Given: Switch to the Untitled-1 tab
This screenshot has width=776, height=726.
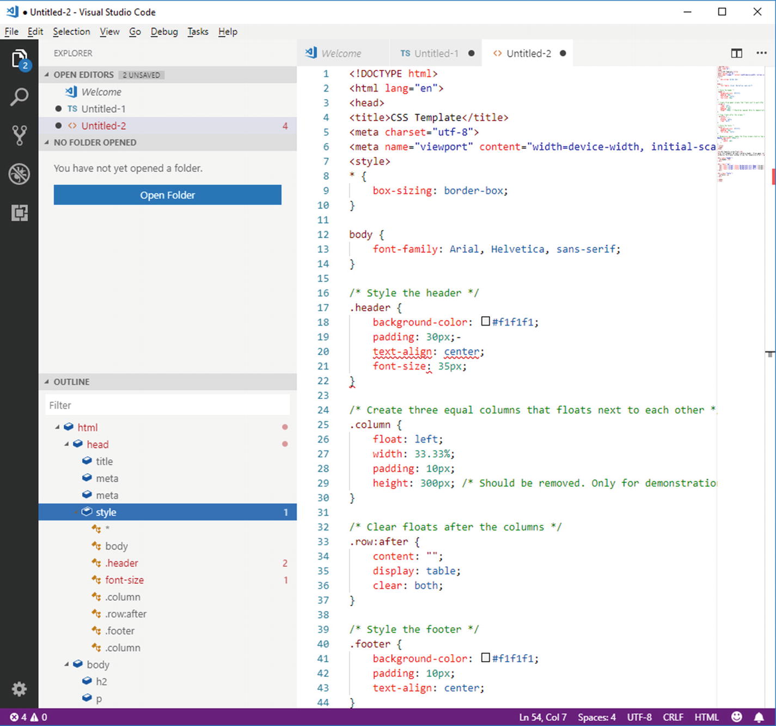Looking at the screenshot, I should [436, 53].
